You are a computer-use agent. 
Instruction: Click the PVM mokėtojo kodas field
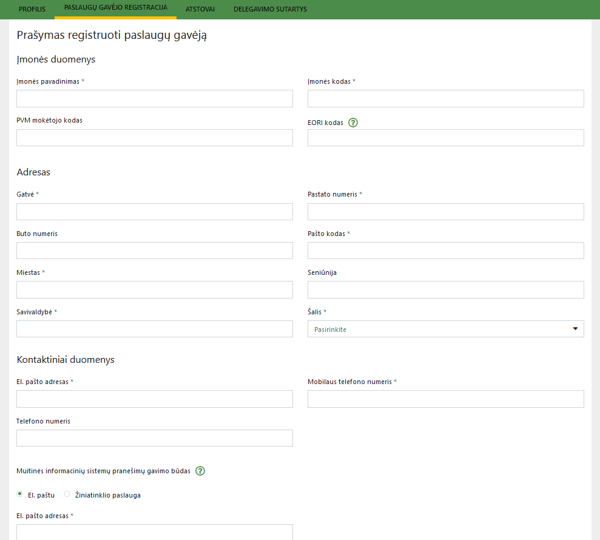pyautogui.click(x=154, y=138)
